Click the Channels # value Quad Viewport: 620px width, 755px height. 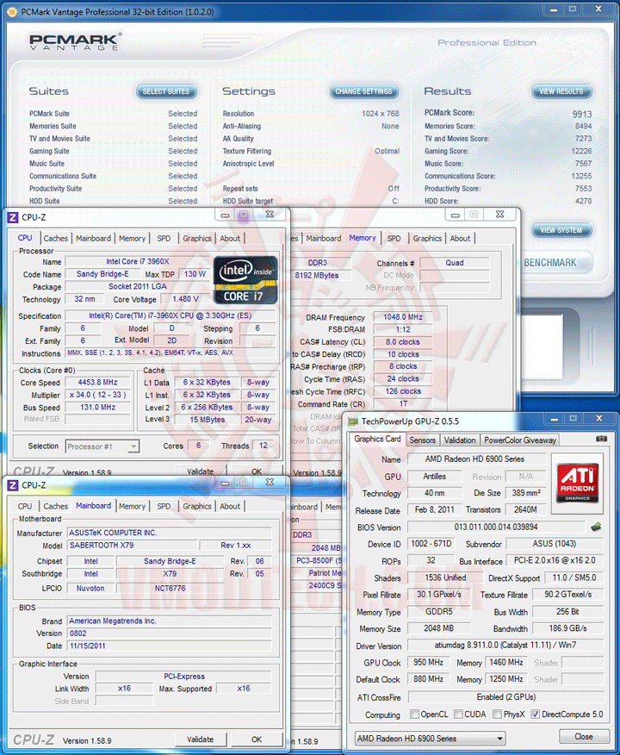[455, 263]
